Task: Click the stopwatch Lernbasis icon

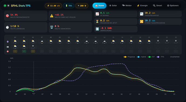Action: point(7,27)
